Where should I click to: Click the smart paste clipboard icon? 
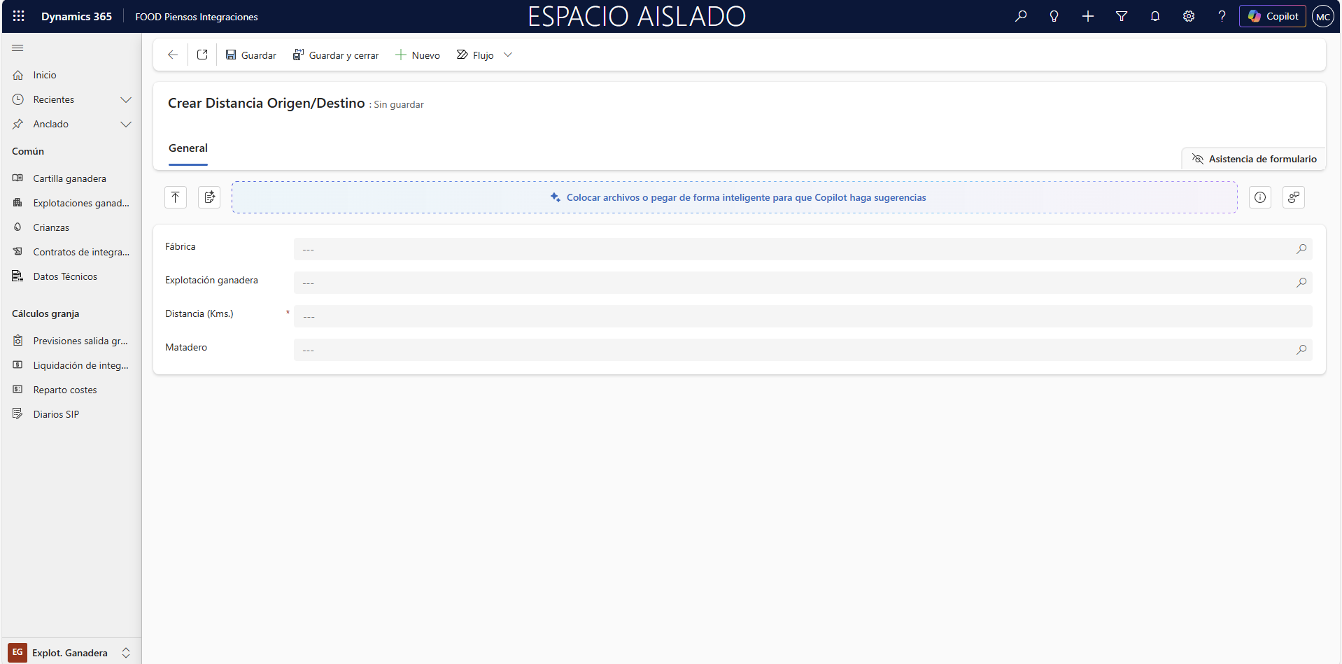(x=209, y=197)
